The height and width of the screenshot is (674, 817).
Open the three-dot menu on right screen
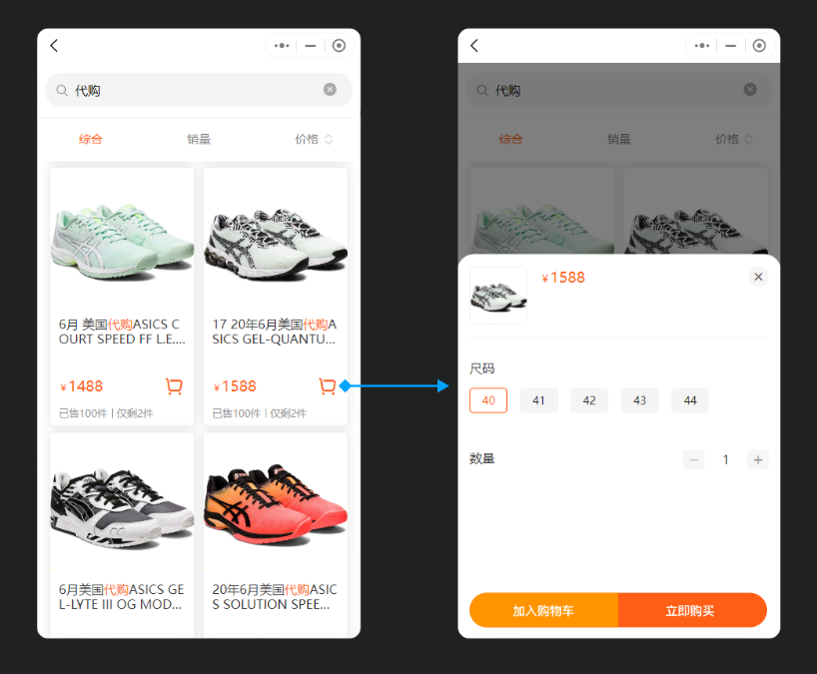point(702,46)
